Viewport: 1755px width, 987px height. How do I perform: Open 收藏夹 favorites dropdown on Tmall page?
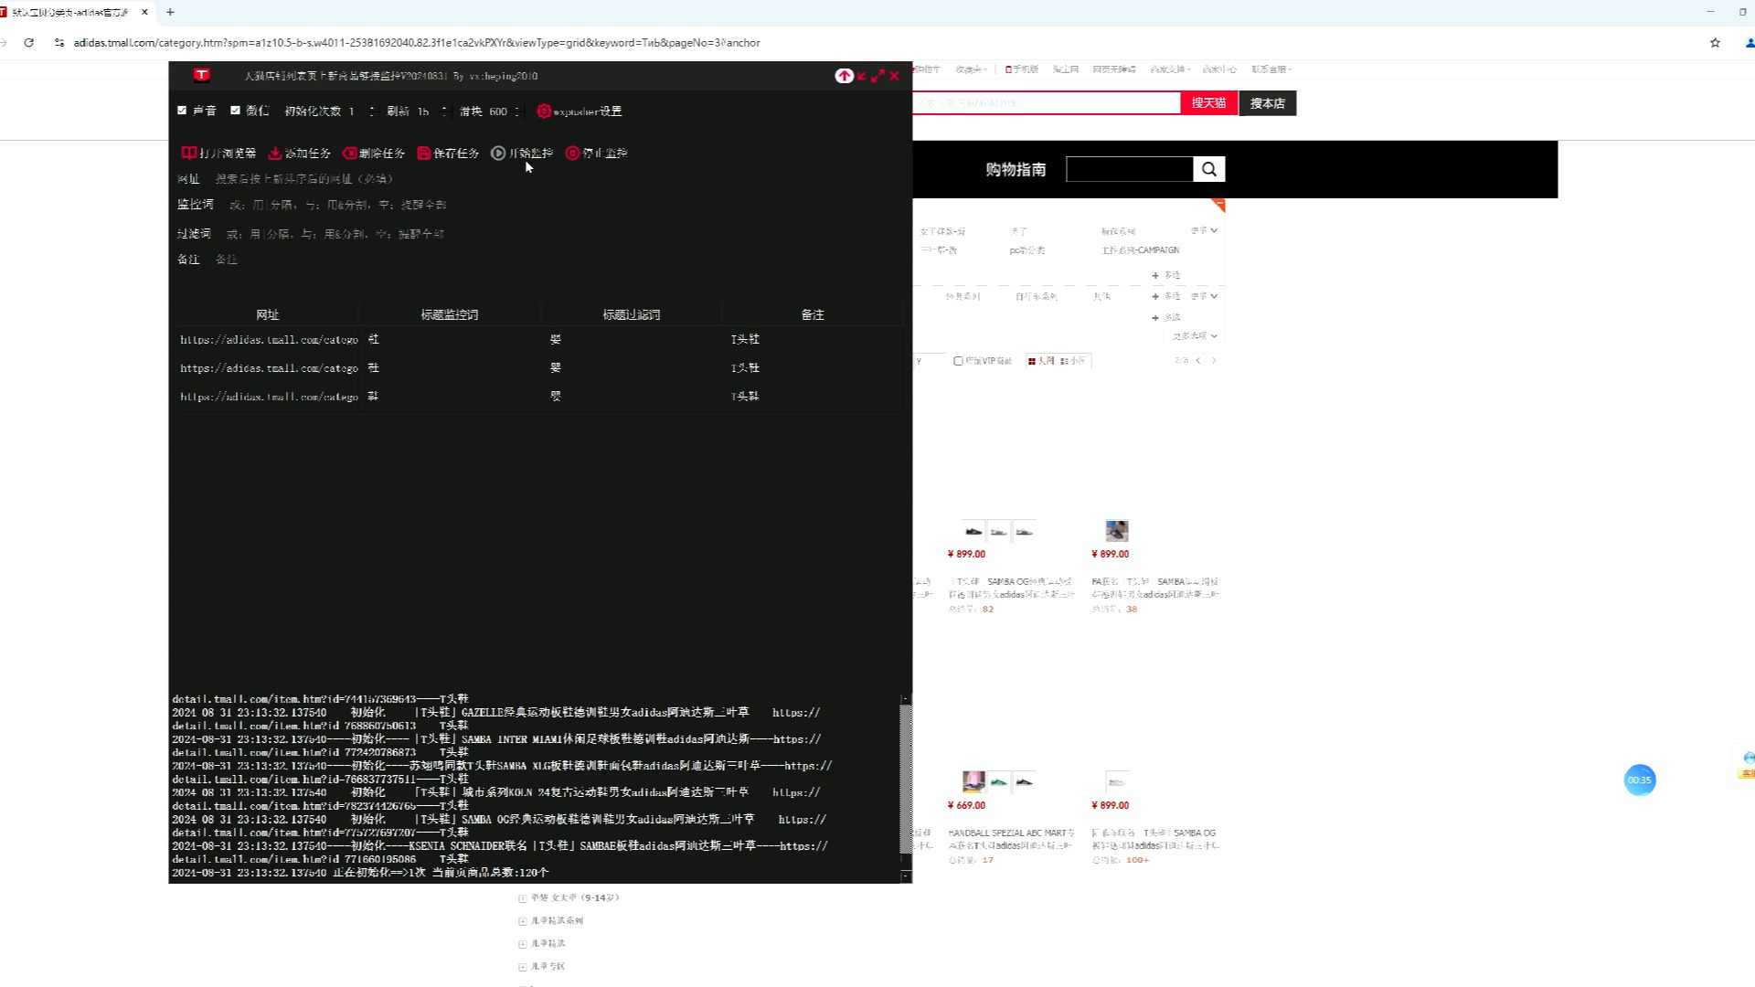(x=971, y=69)
